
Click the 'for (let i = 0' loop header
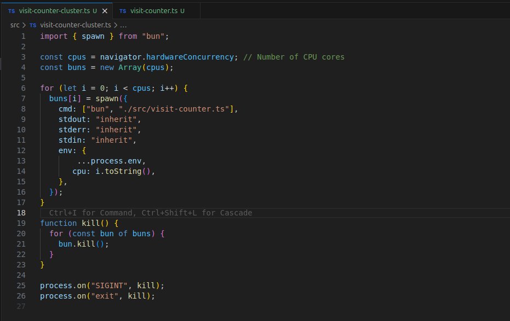[72, 88]
